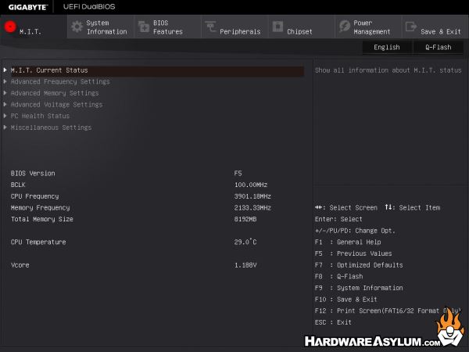Image resolution: width=469 pixels, height=352 pixels.
Task: Click the memory frequency value 2133.33MHz
Action: 252,208
